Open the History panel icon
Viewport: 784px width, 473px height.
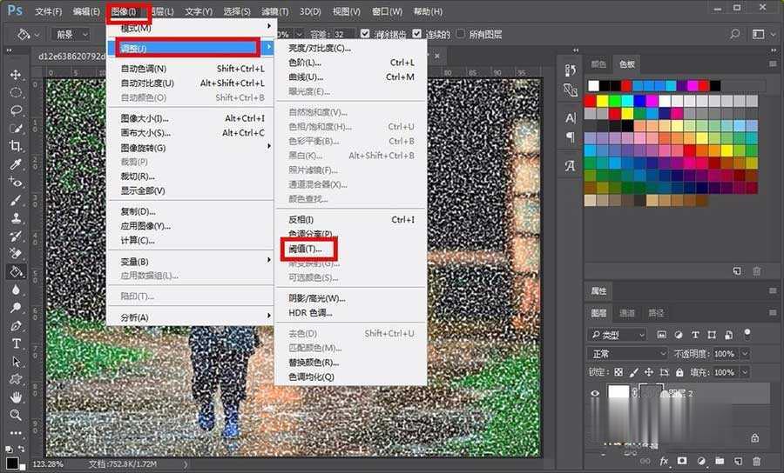570,70
